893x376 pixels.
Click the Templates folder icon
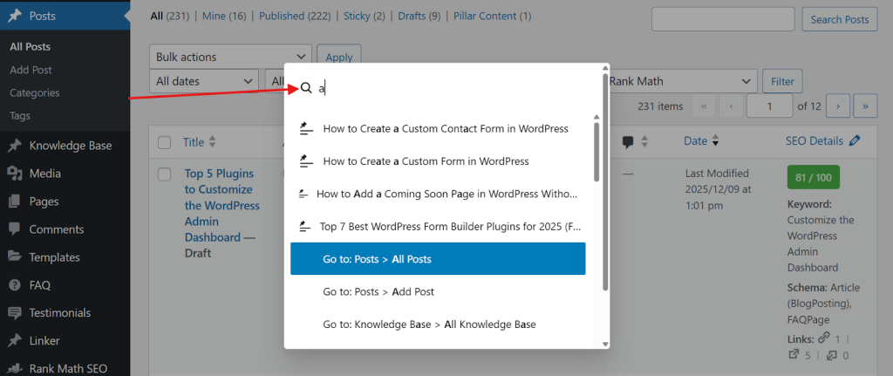15,257
